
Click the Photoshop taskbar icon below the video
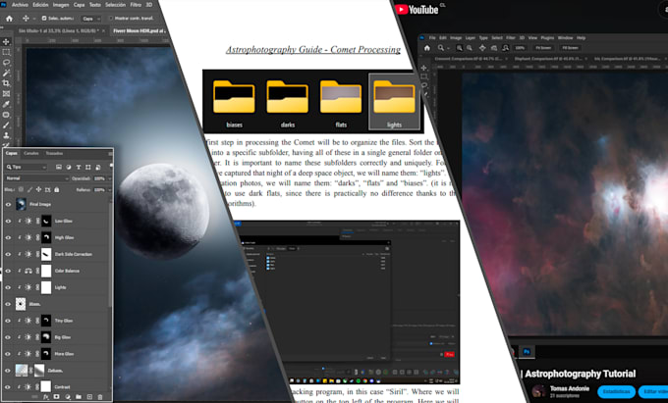click(527, 352)
